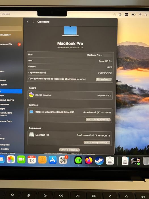The width and height of the screenshot is (149, 199).
Task: Open Firefox in Dock
Action: pos(89,160)
